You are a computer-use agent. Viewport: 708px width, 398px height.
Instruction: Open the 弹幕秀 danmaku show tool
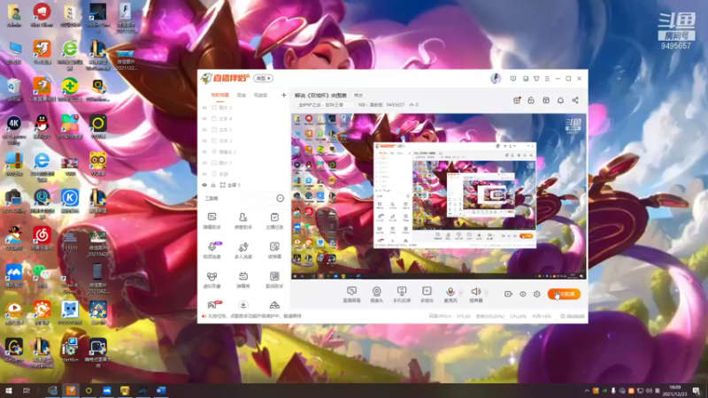(242, 279)
